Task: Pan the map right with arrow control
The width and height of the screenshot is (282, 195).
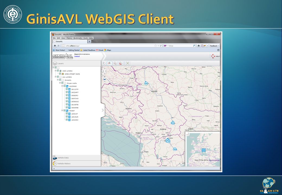Action: pos(106,71)
